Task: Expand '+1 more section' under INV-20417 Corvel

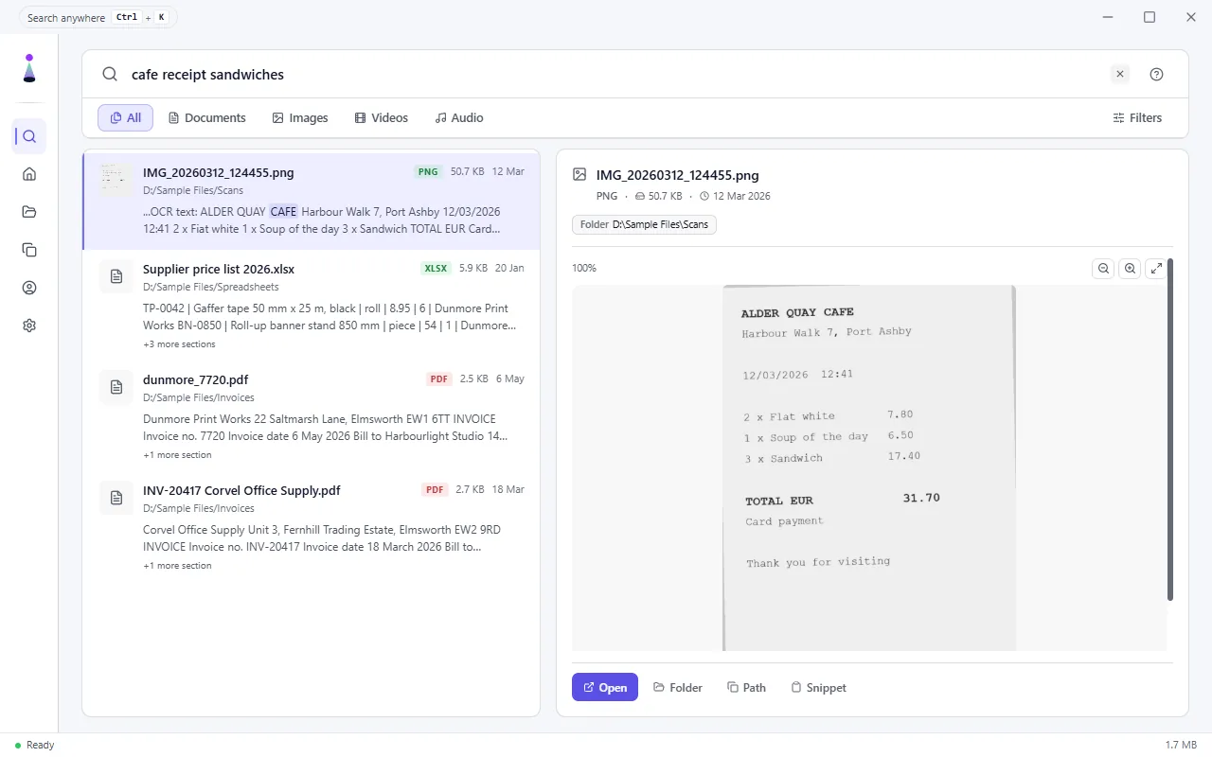Action: point(177,566)
